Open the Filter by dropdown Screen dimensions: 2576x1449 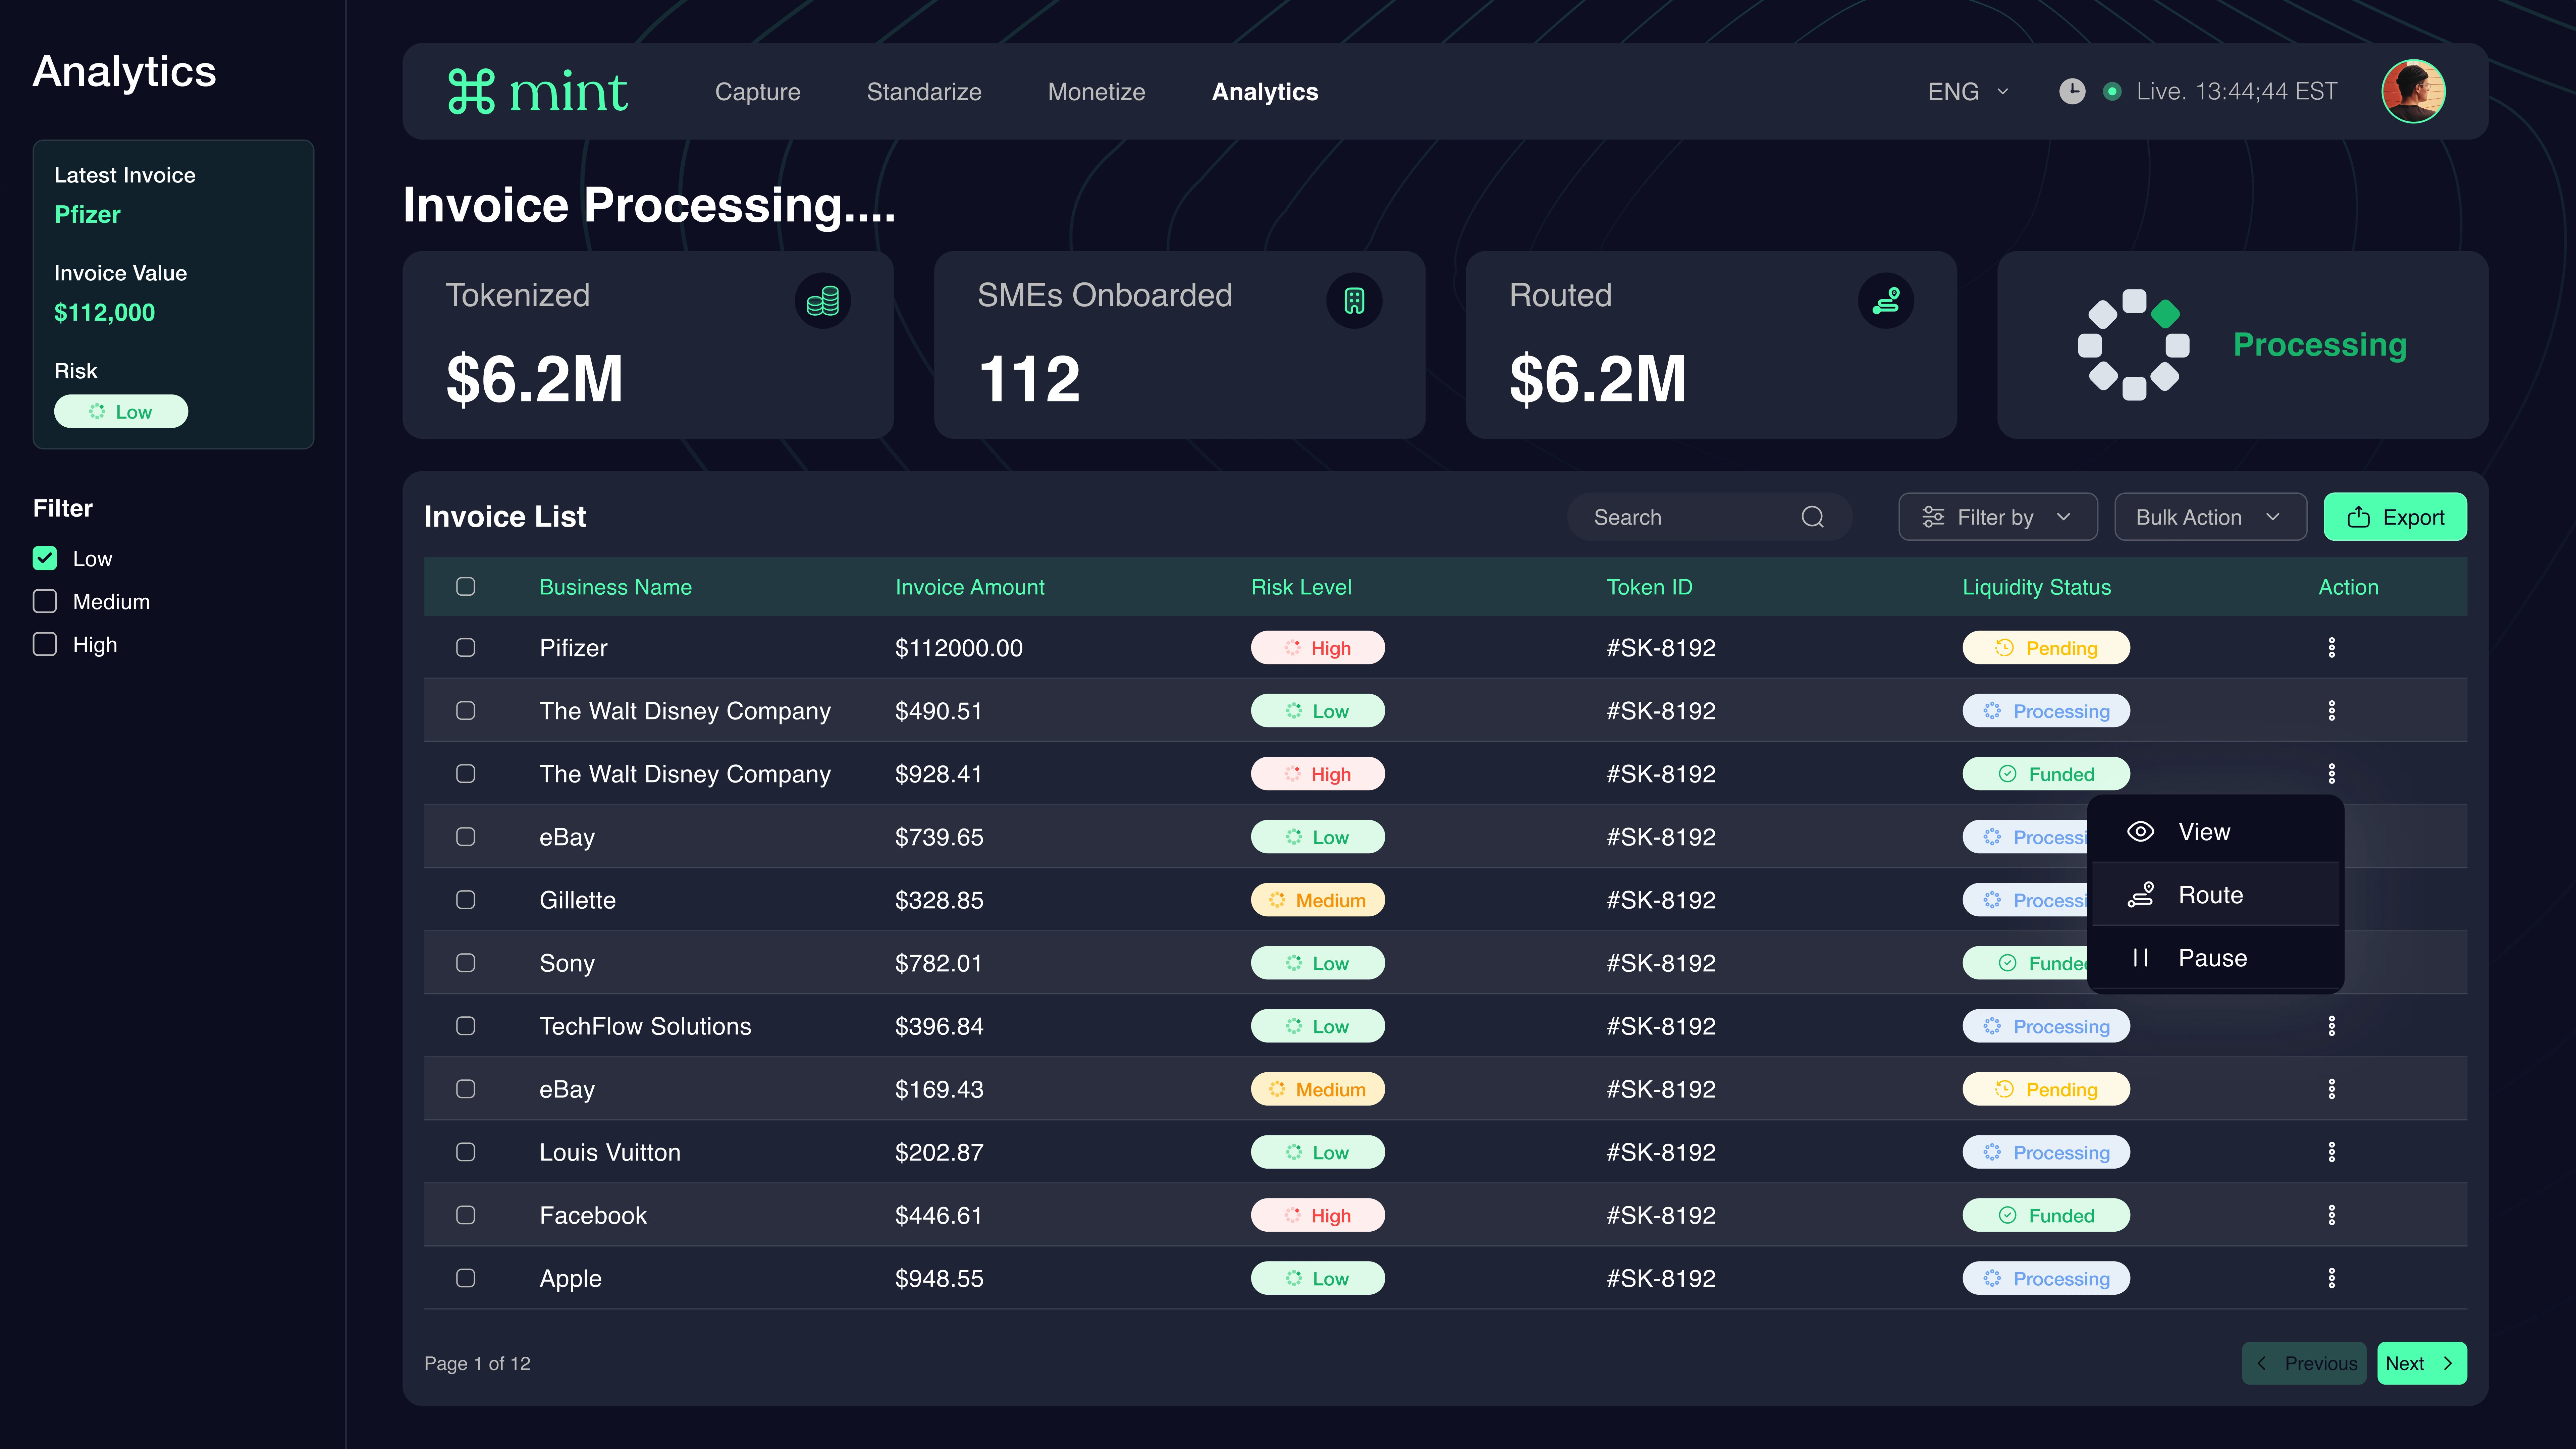1998,517
